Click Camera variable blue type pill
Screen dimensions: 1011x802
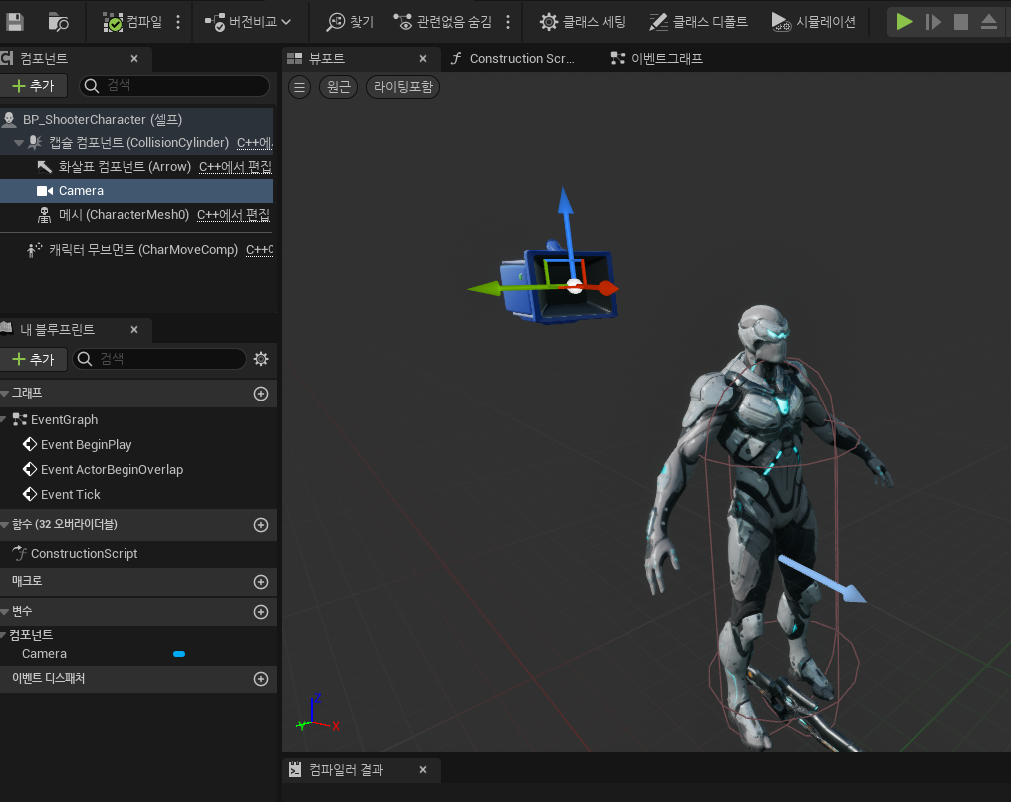coord(179,654)
